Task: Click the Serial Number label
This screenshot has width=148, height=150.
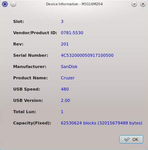Action: (x=30, y=55)
